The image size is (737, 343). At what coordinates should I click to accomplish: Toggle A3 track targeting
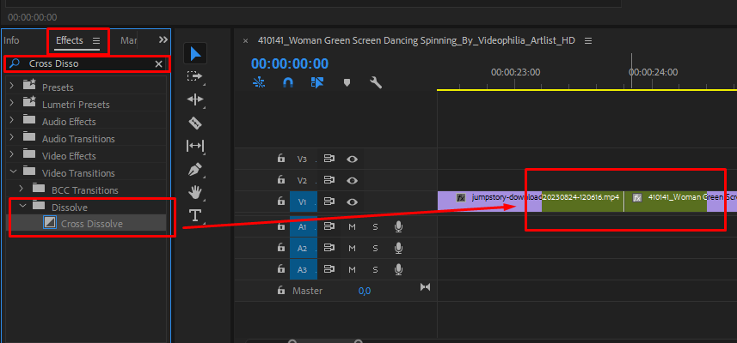(304, 269)
